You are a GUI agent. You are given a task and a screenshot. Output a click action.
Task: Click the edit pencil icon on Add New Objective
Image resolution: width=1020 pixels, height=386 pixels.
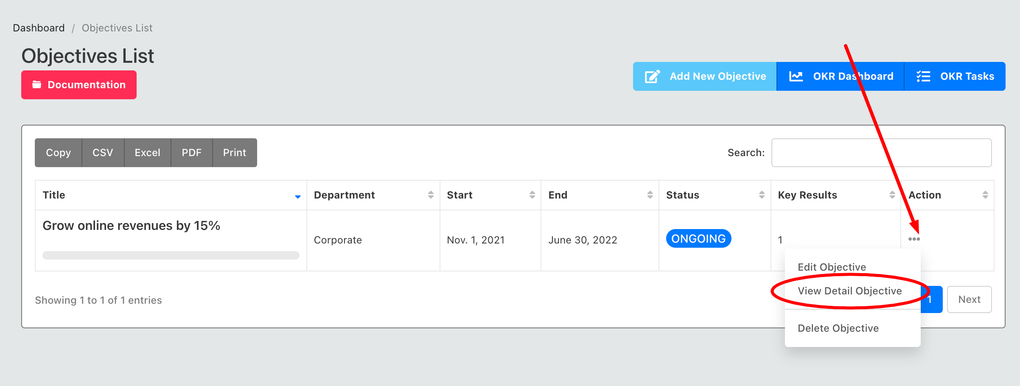tap(652, 76)
